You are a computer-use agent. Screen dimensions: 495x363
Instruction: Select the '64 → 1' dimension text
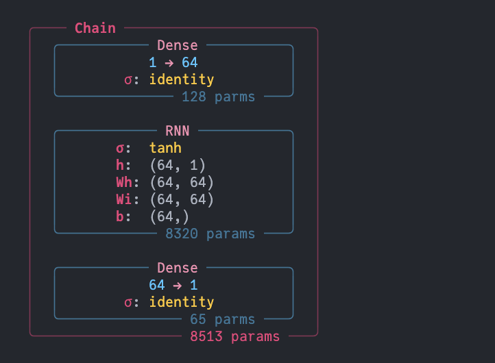173,285
